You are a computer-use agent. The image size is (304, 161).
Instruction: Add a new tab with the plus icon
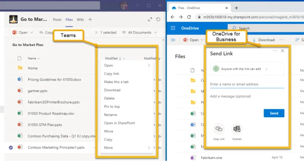coord(90,19)
